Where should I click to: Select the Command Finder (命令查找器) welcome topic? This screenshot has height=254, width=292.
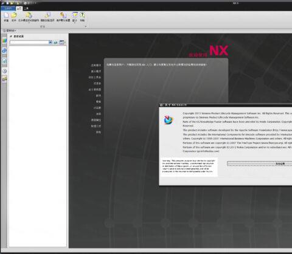coord(95,89)
